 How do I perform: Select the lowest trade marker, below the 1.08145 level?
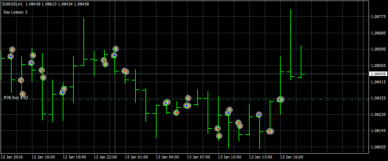219,136
